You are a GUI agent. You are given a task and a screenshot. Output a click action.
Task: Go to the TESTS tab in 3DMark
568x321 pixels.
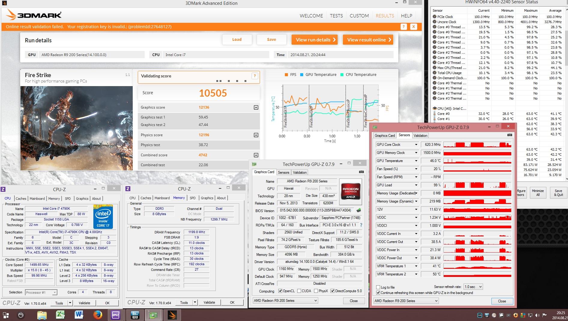[336, 16]
